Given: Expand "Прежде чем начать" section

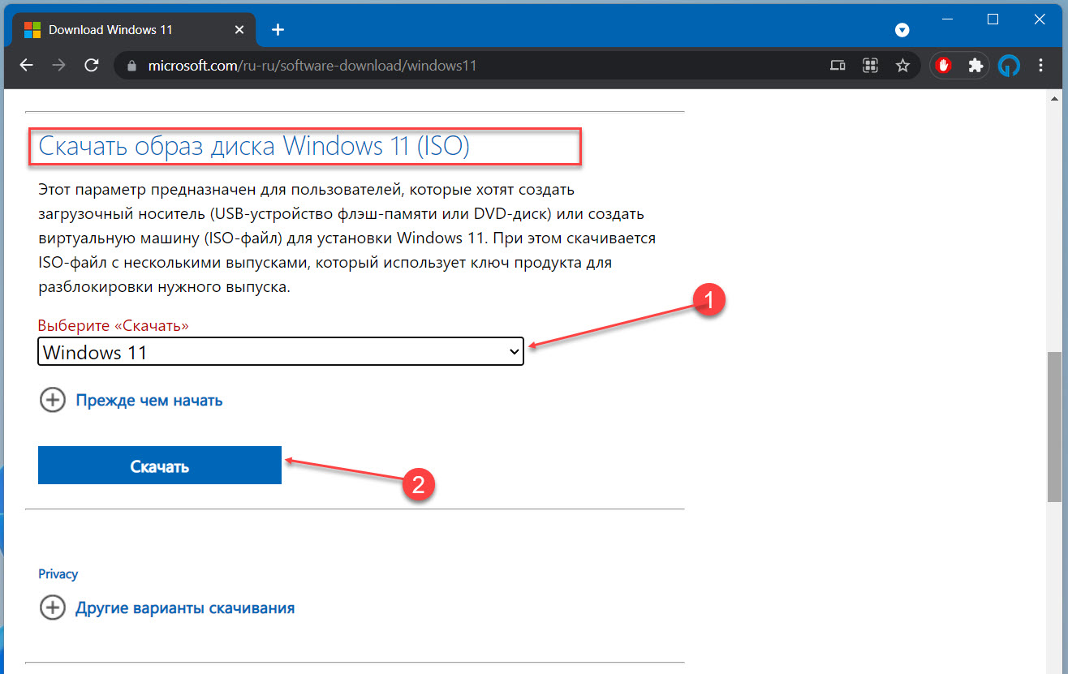Looking at the screenshot, I should pos(131,400).
